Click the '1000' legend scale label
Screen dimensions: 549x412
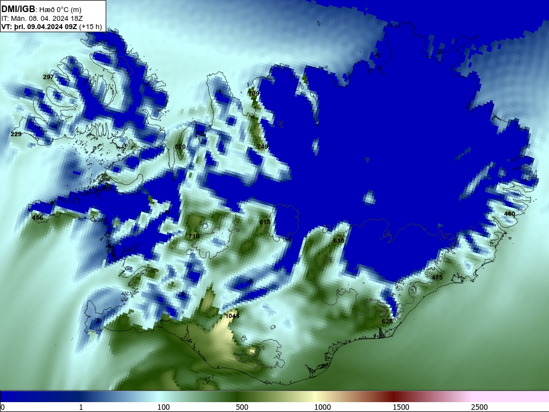[322, 407]
